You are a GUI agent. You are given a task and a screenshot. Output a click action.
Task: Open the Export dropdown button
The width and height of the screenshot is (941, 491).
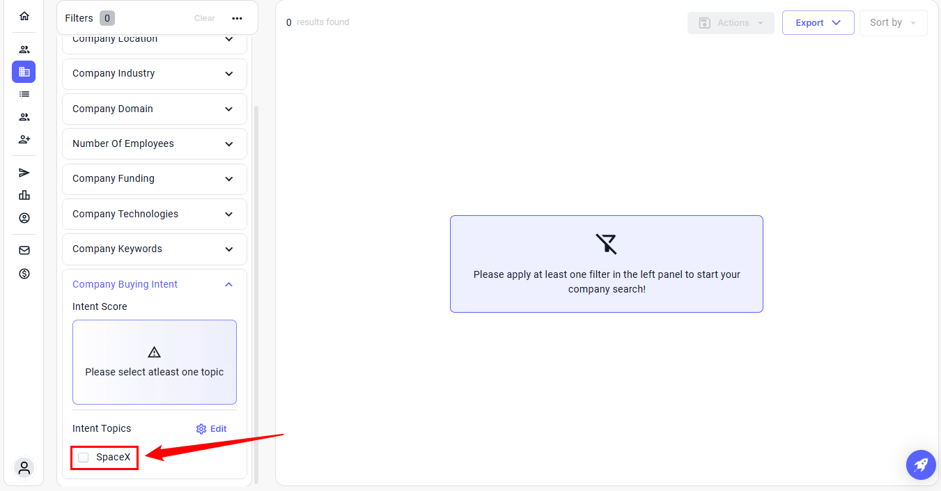818,23
